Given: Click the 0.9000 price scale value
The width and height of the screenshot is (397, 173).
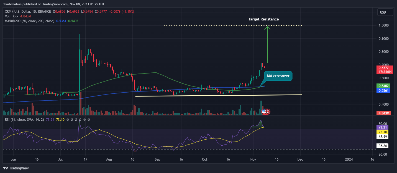Looking at the screenshot, I should 384,39.
